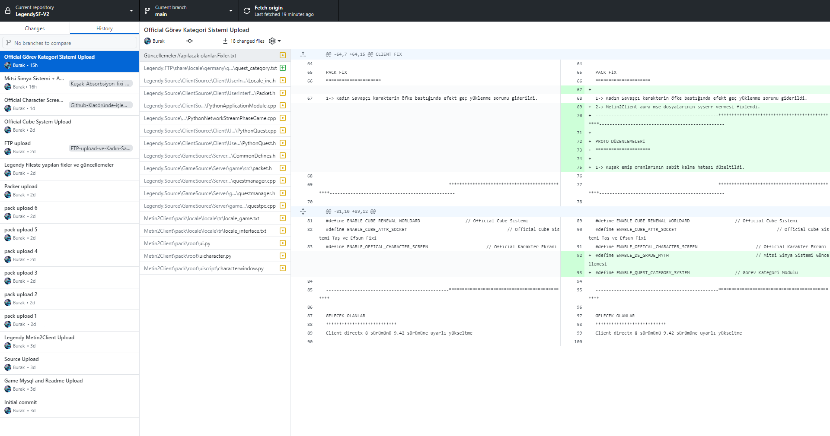This screenshot has height=436, width=830.
Task: Open file quest_category.txt in changed files
Action: tap(215, 68)
